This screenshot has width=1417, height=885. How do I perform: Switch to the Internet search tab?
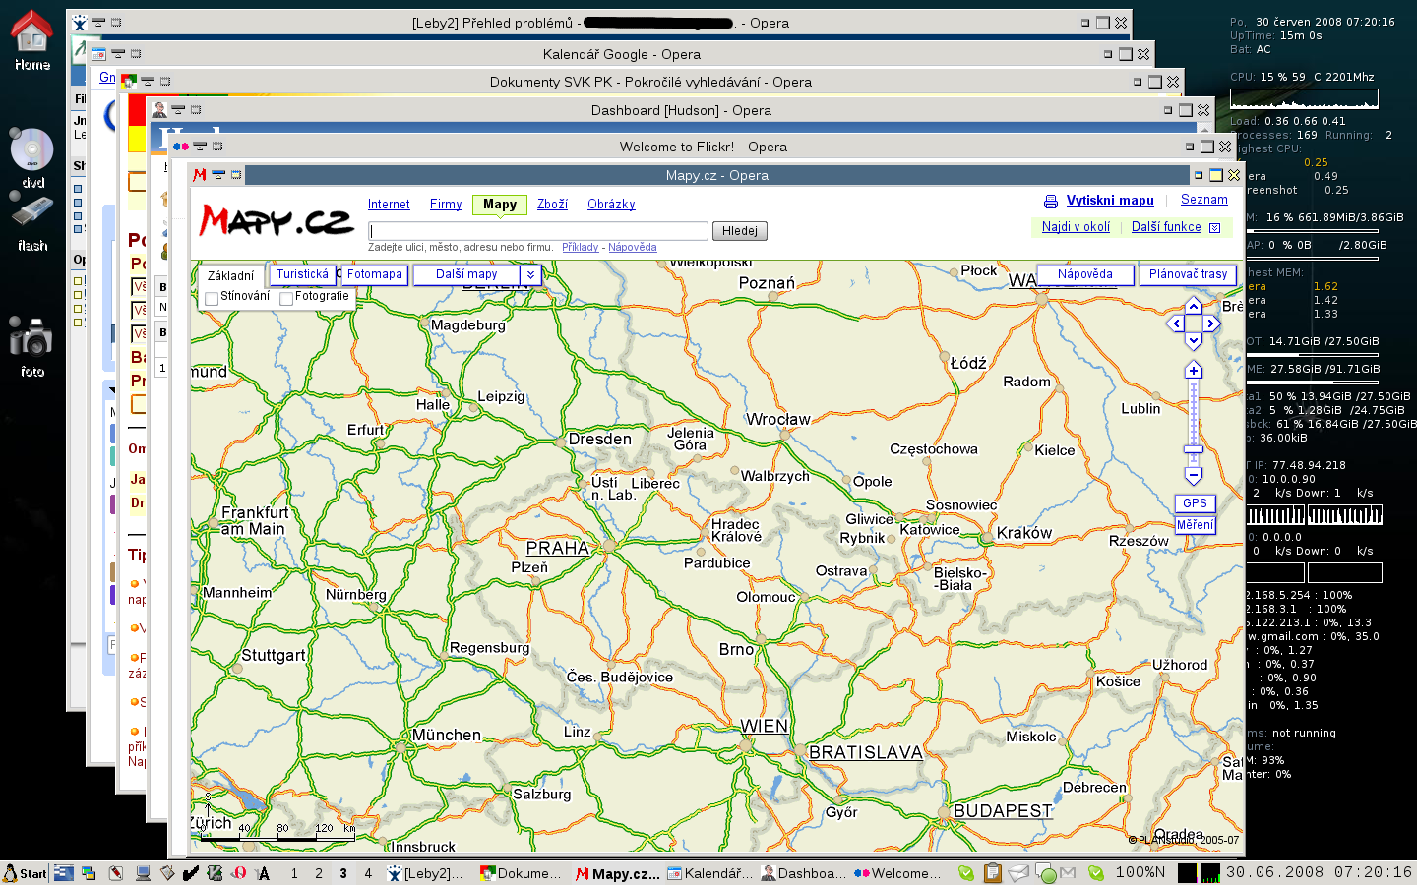389,205
